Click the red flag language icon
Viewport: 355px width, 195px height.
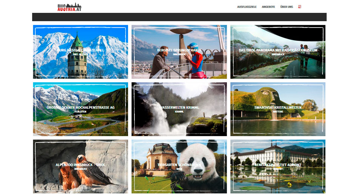pos(299,6)
